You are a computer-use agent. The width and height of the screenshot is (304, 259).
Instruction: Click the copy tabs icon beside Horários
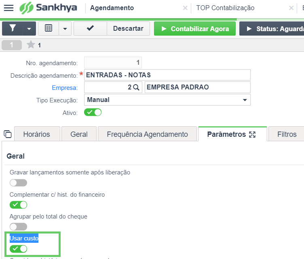(x=8, y=134)
